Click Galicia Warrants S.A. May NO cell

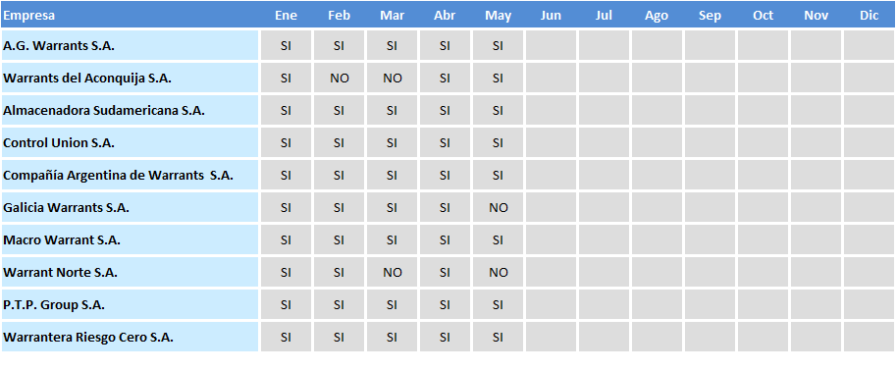[x=498, y=207]
